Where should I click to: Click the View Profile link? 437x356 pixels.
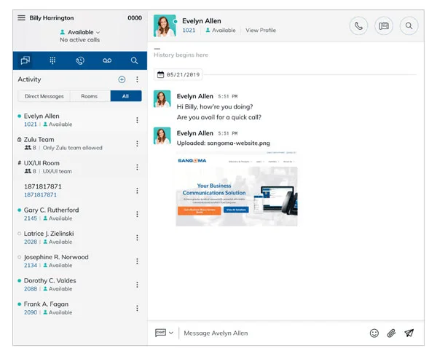[x=261, y=31]
